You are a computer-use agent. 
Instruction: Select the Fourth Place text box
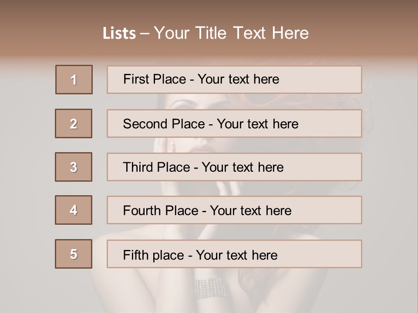click(x=234, y=210)
